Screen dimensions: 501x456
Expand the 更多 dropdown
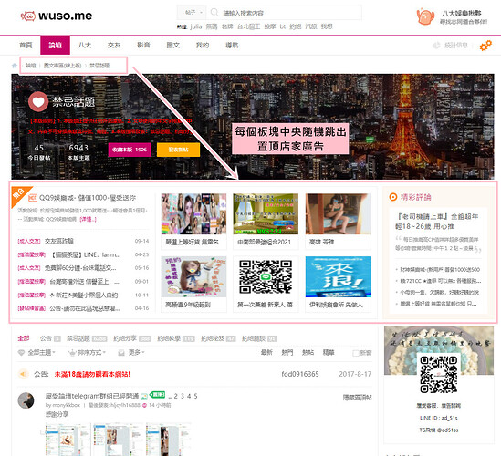tap(137, 353)
